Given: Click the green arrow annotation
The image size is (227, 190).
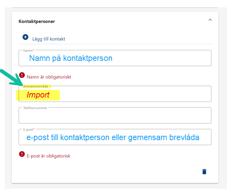Looking at the screenshot, I should 12,78.
